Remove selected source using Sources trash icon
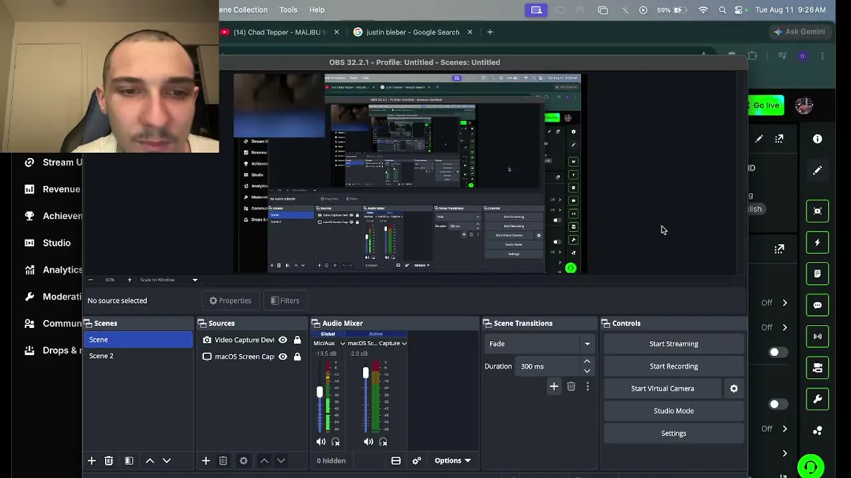The image size is (851, 478). (x=223, y=461)
